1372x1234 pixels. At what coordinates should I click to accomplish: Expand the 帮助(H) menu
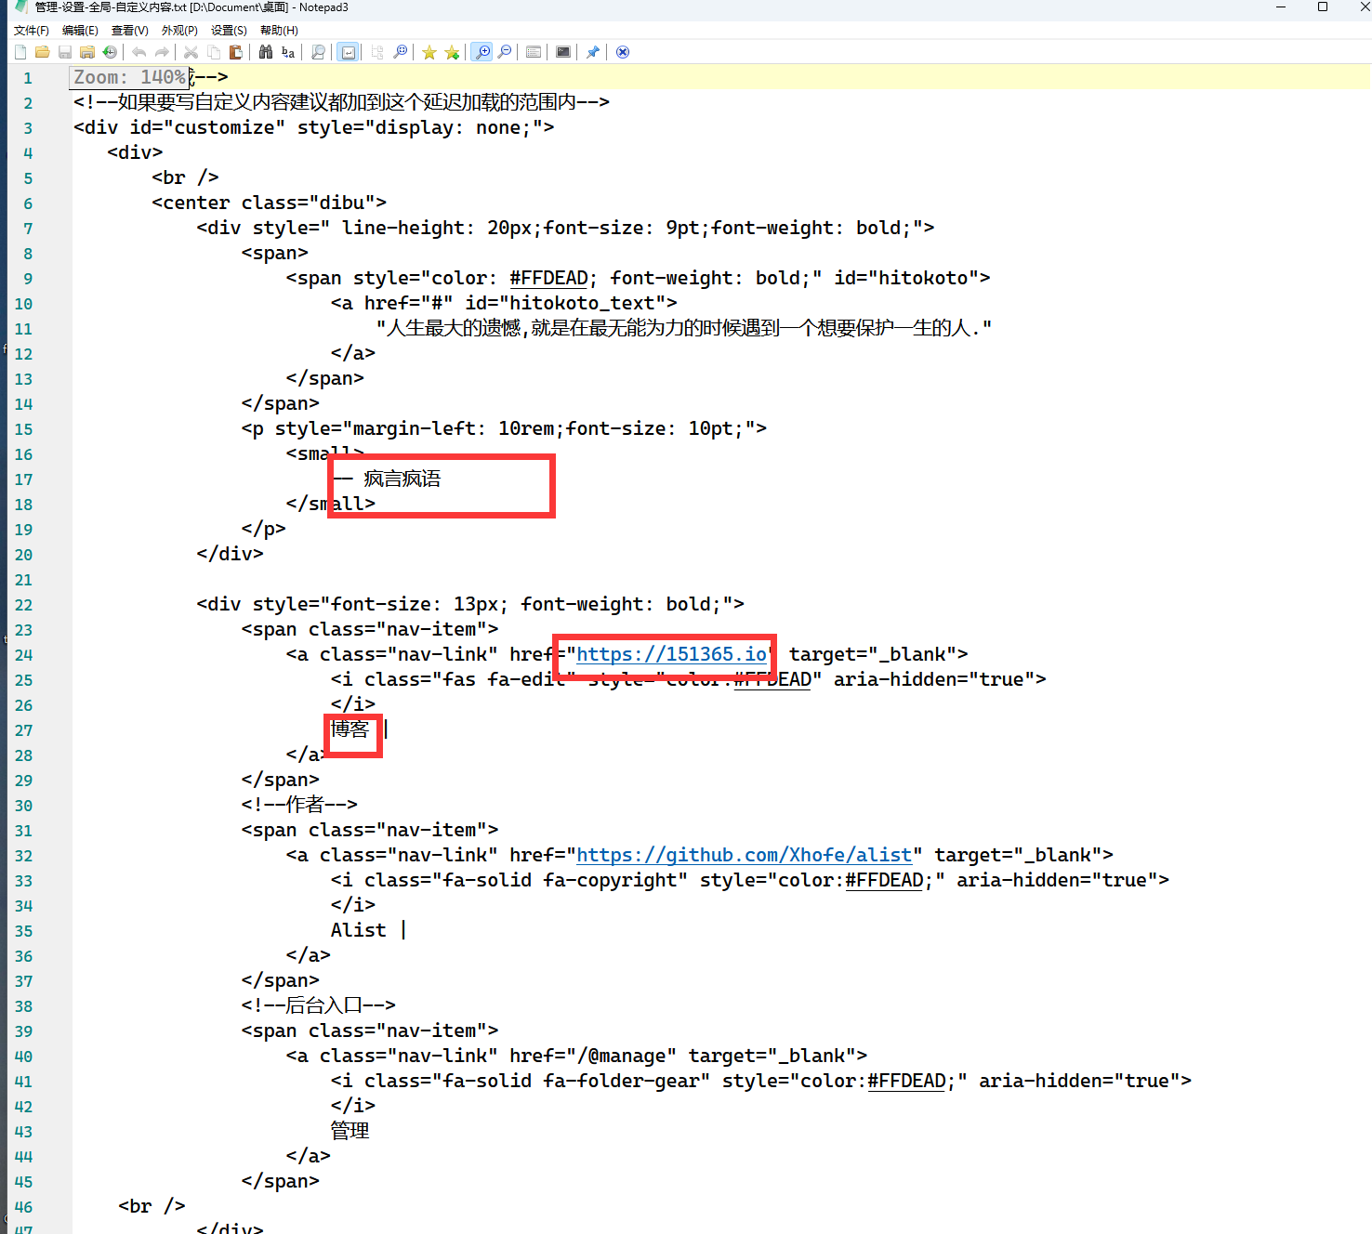pos(279,31)
